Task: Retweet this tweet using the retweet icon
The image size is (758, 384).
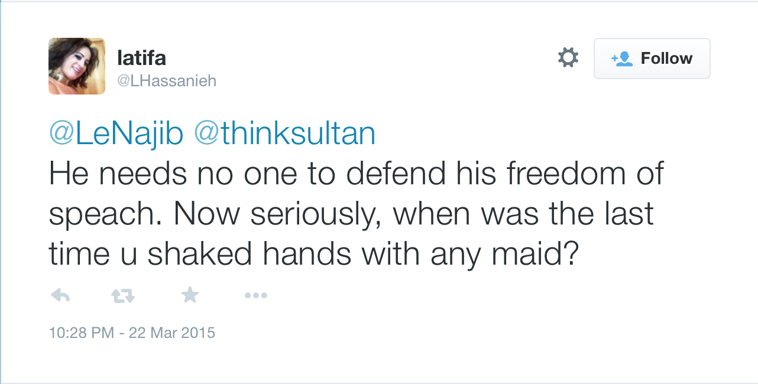Action: click(123, 295)
